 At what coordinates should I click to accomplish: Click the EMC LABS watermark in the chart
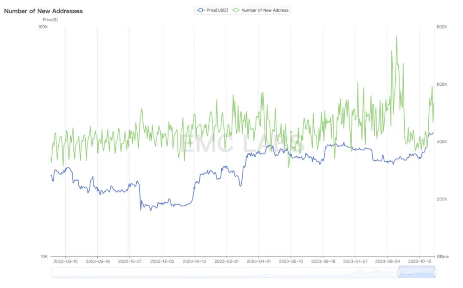point(242,144)
